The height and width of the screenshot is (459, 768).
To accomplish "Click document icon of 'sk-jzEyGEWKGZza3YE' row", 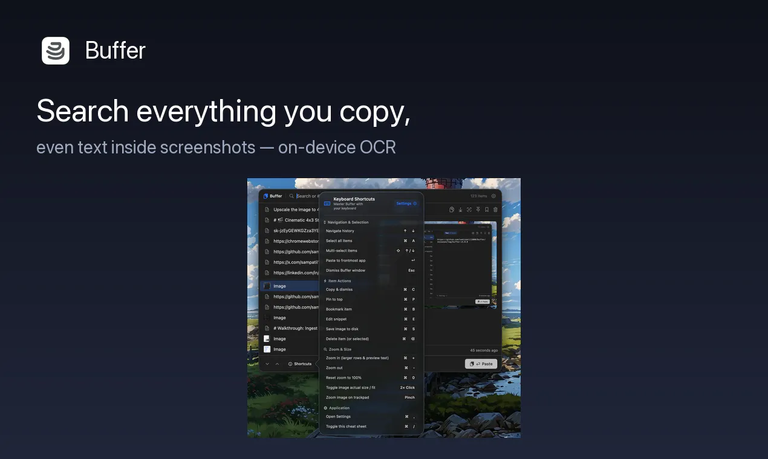I will [267, 230].
